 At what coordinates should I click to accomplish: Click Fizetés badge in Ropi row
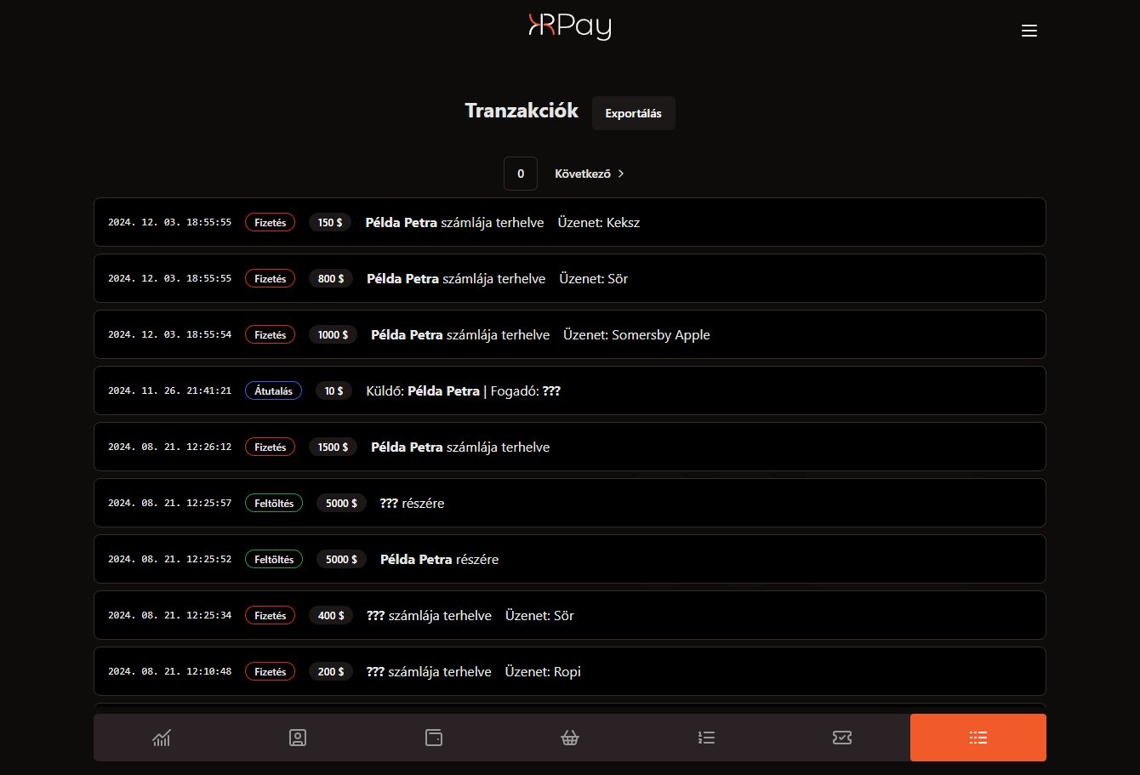(x=271, y=671)
